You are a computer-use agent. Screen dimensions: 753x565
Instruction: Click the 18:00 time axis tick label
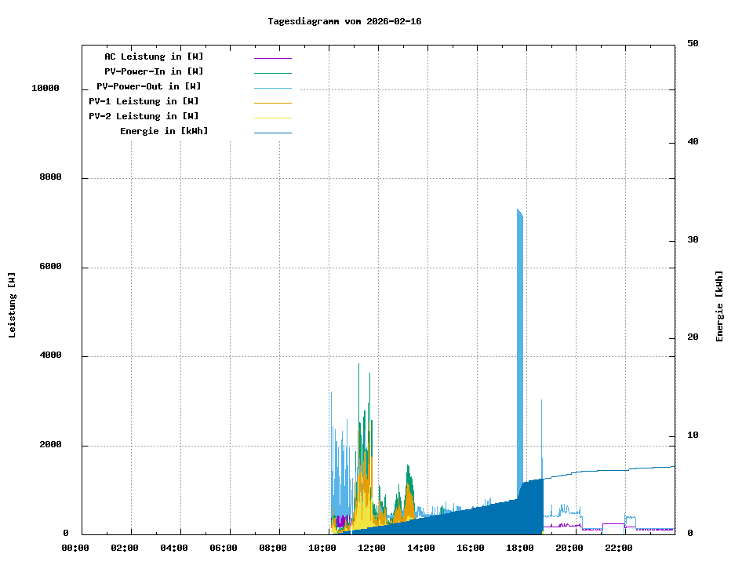[x=520, y=548]
